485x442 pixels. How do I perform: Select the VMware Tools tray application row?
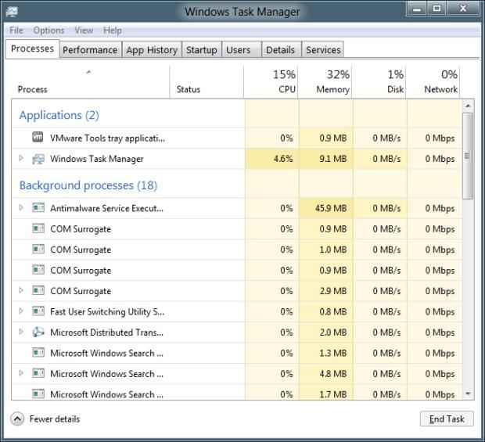coord(236,138)
